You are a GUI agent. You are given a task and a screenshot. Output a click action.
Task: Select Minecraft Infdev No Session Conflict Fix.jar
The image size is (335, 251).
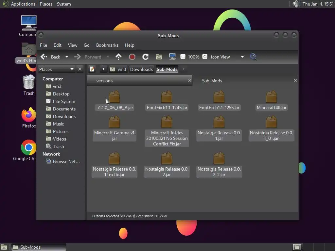pos(167,122)
